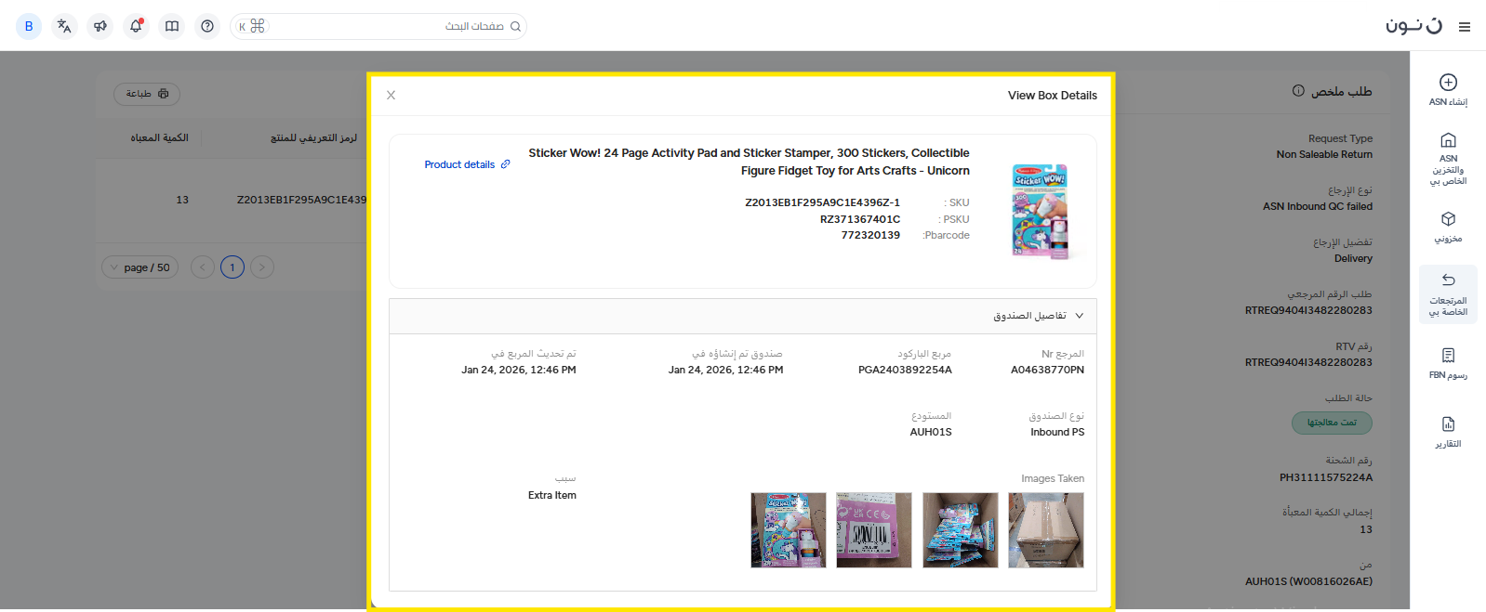1486x612 pixels.
Task: Click return Nr value A04638770PN
Action: click(1047, 370)
